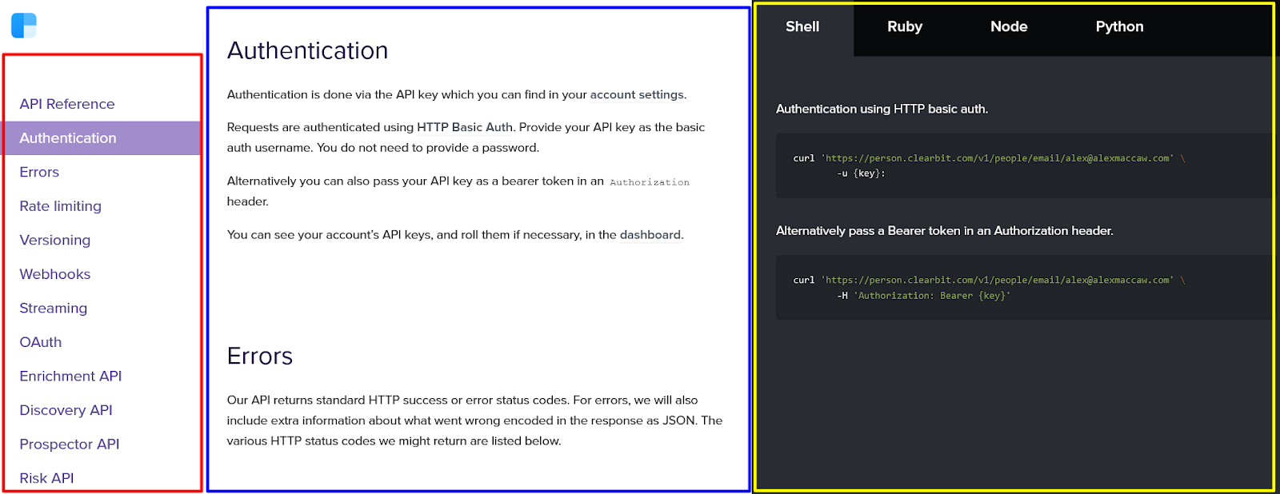This screenshot has height=494, width=1280.
Task: Select Authentication in the sidebar
Action: (102, 138)
